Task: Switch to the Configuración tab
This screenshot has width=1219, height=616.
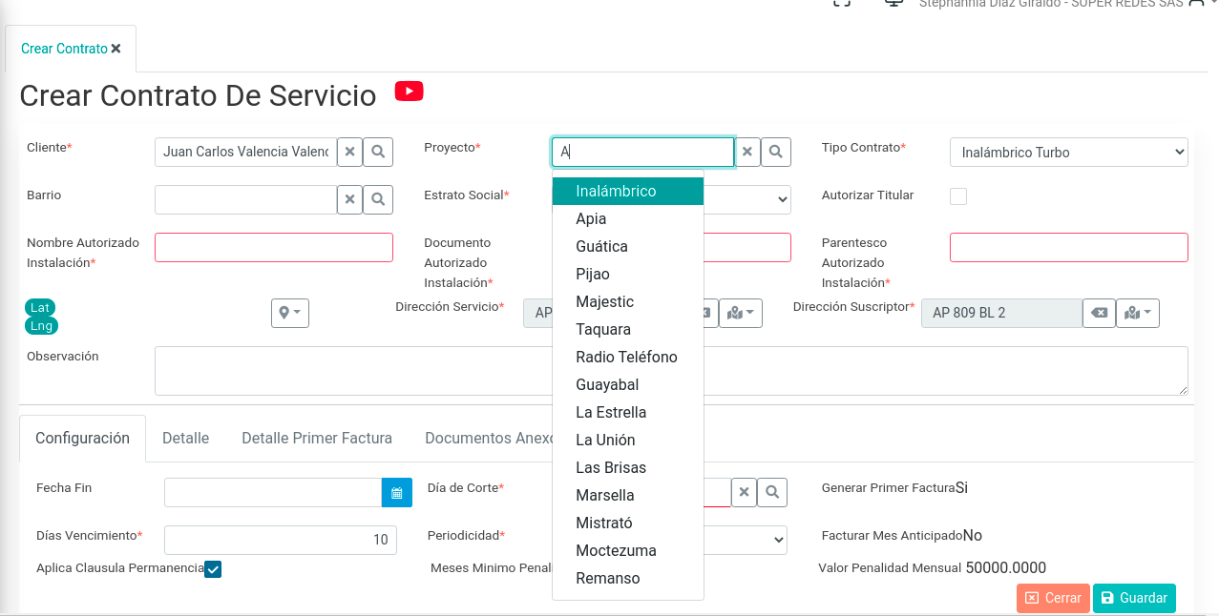Action: (82, 439)
